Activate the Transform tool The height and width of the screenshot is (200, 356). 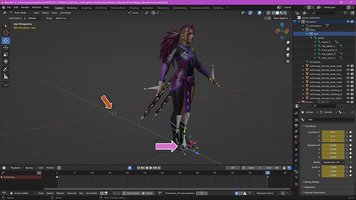[6, 61]
